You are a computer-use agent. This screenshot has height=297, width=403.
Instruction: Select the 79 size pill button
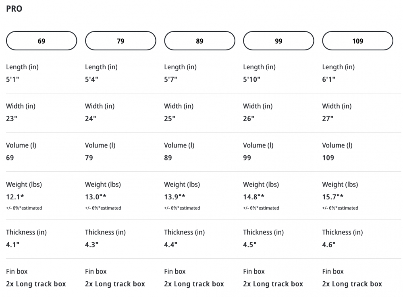coord(120,41)
